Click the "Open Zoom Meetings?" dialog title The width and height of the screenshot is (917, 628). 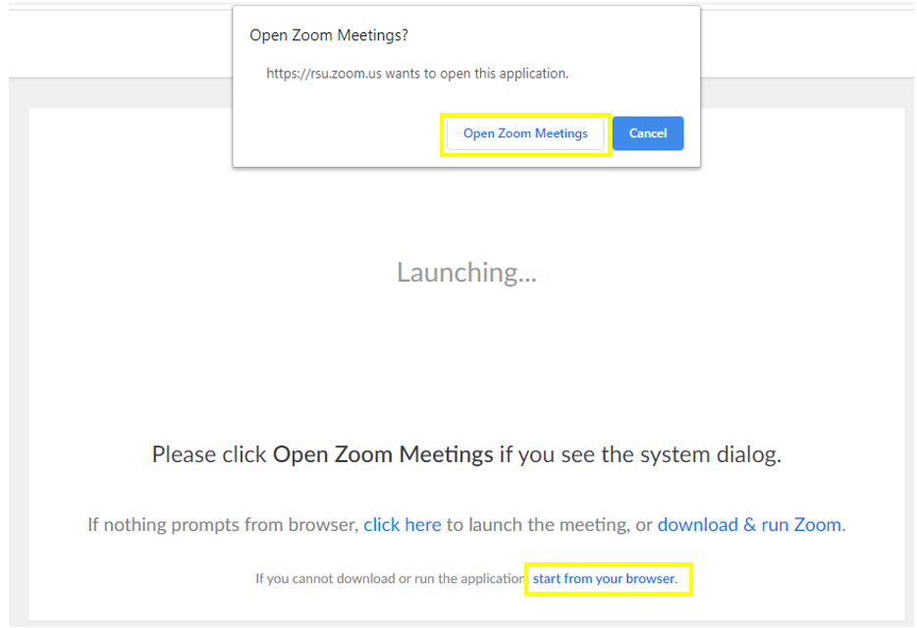328,35
